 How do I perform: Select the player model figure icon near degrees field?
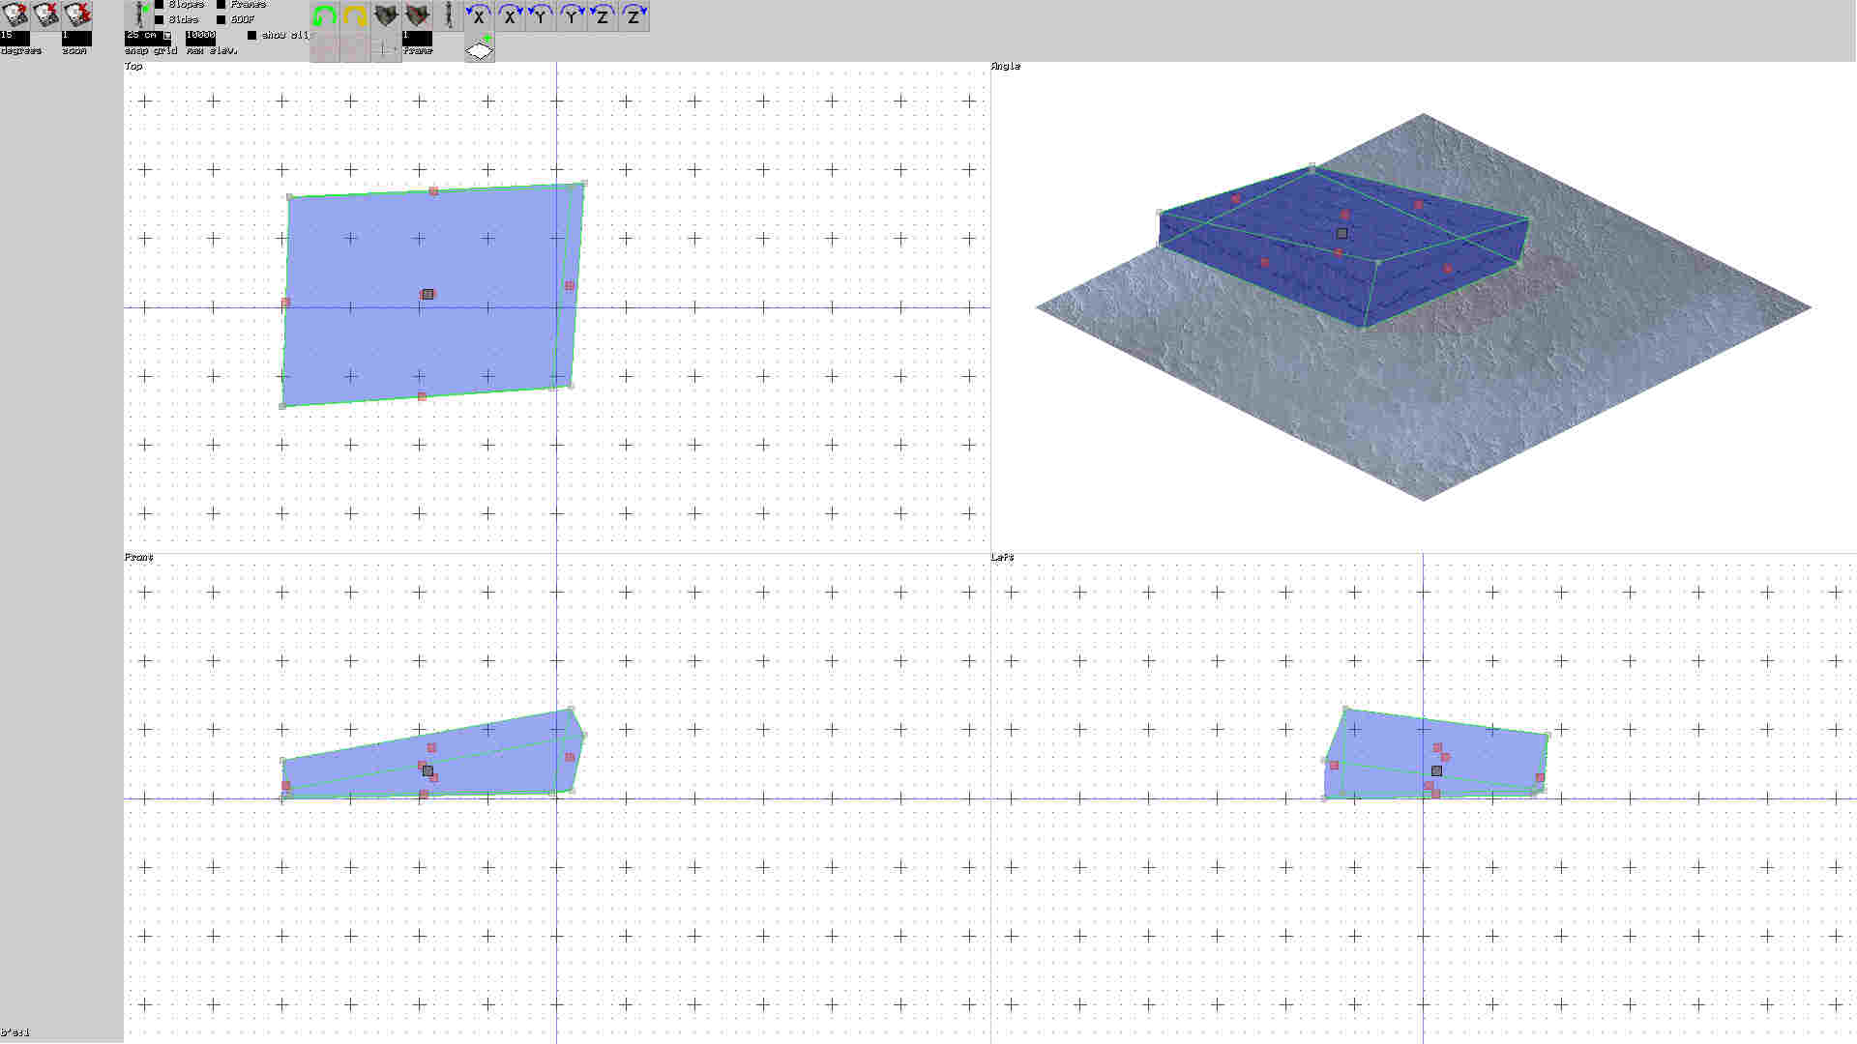[140, 15]
